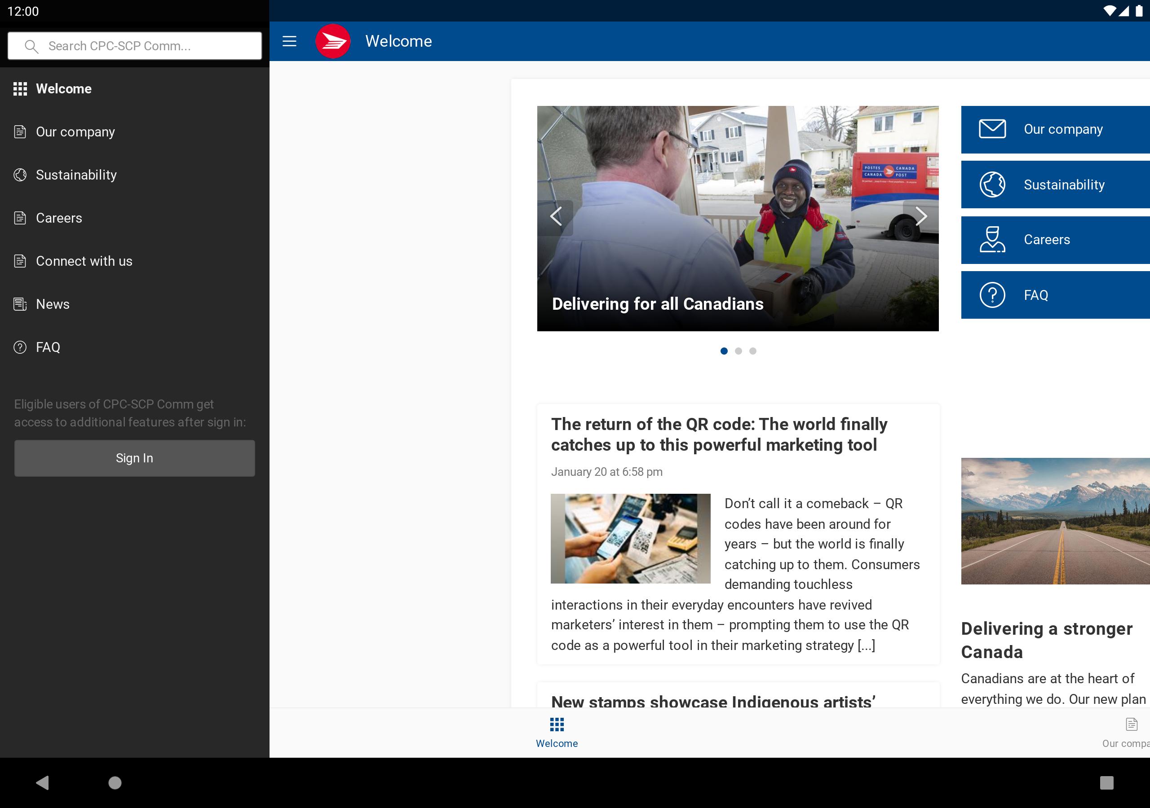Toggle the hamburger menu icon
Image resolution: width=1150 pixels, height=808 pixels.
pyautogui.click(x=289, y=41)
